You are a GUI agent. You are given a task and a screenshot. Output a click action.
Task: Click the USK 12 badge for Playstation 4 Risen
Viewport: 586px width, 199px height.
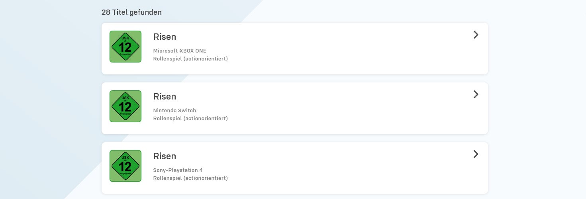(125, 166)
